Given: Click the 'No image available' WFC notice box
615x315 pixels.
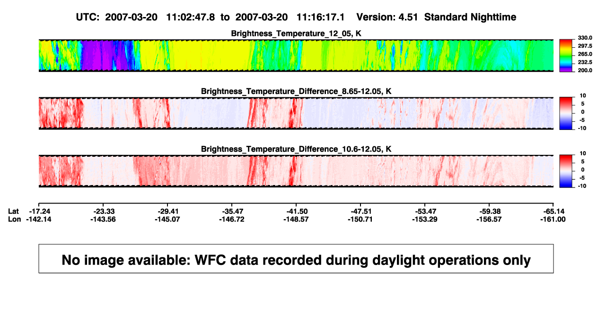Looking at the screenshot, I should tap(296, 258).
